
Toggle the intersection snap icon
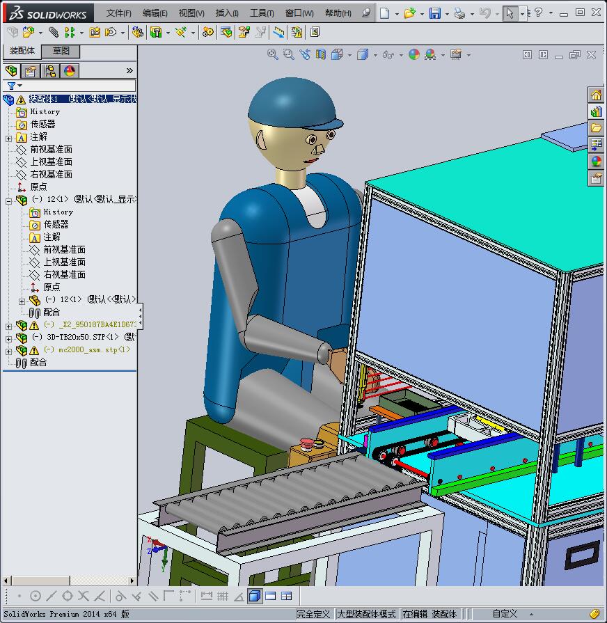84,596
